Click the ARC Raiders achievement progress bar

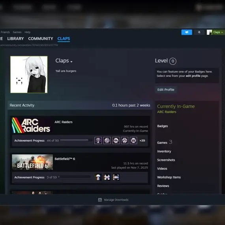point(76,140)
